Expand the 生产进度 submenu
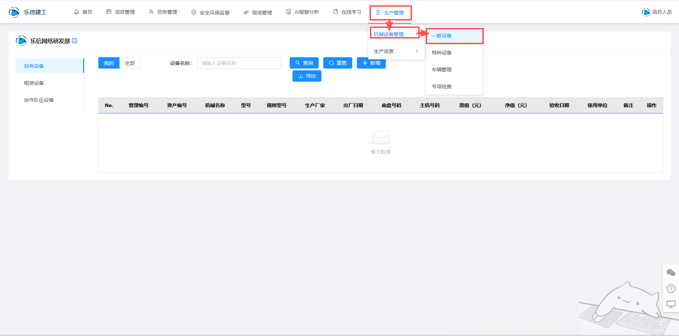The width and height of the screenshot is (679, 336). [396, 51]
